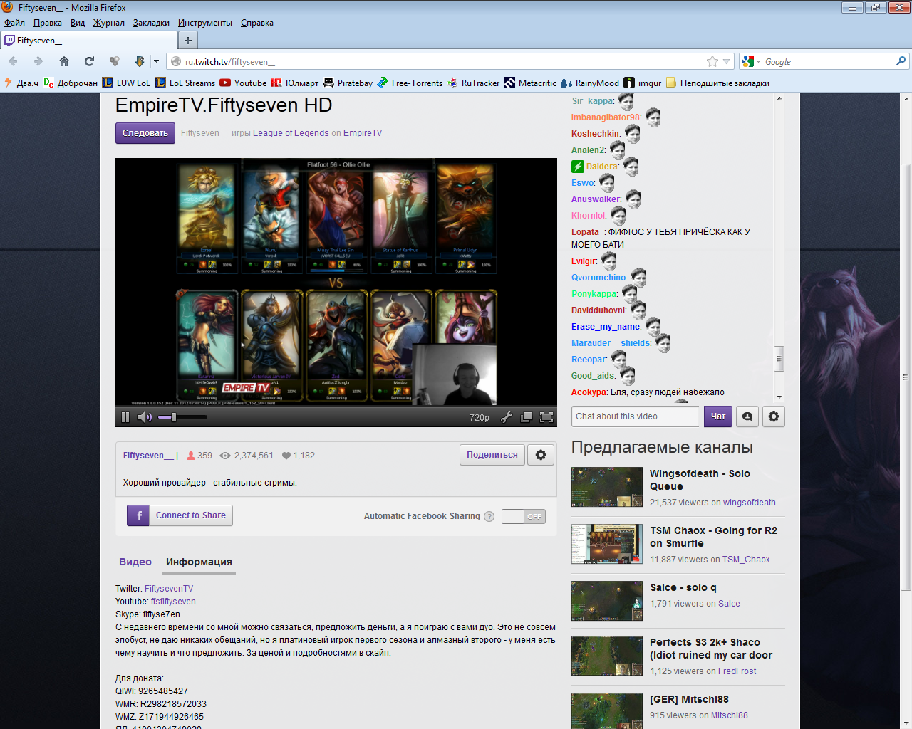Open the Правка menu
Viewport: 912px width, 729px height.
pos(48,23)
